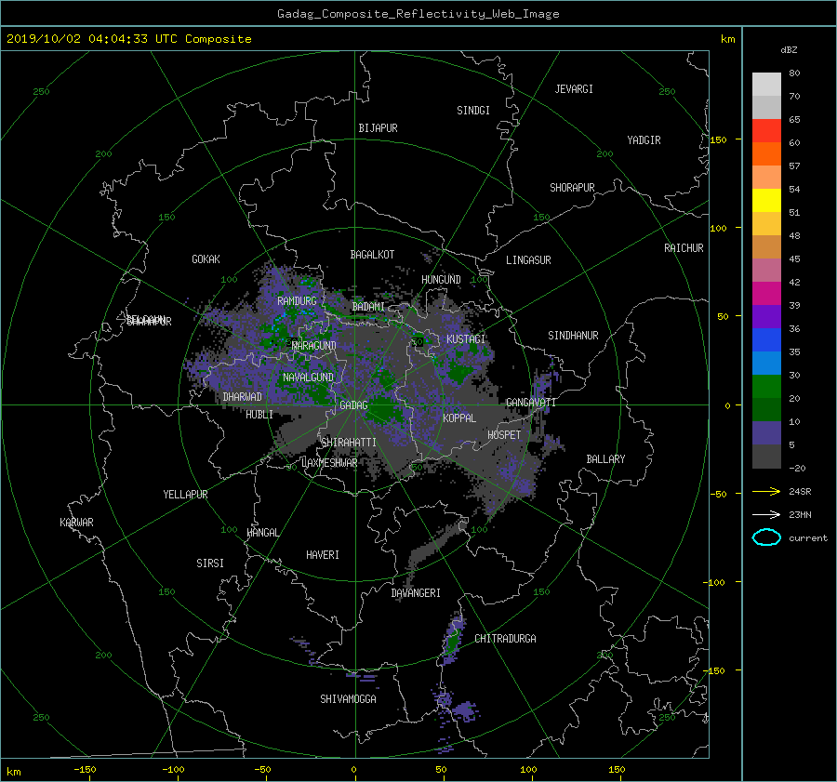This screenshot has height=782, width=837.
Task: Click the timestamp 2019/10/02 04:04:33 UTC Composite
Action: [x=128, y=39]
